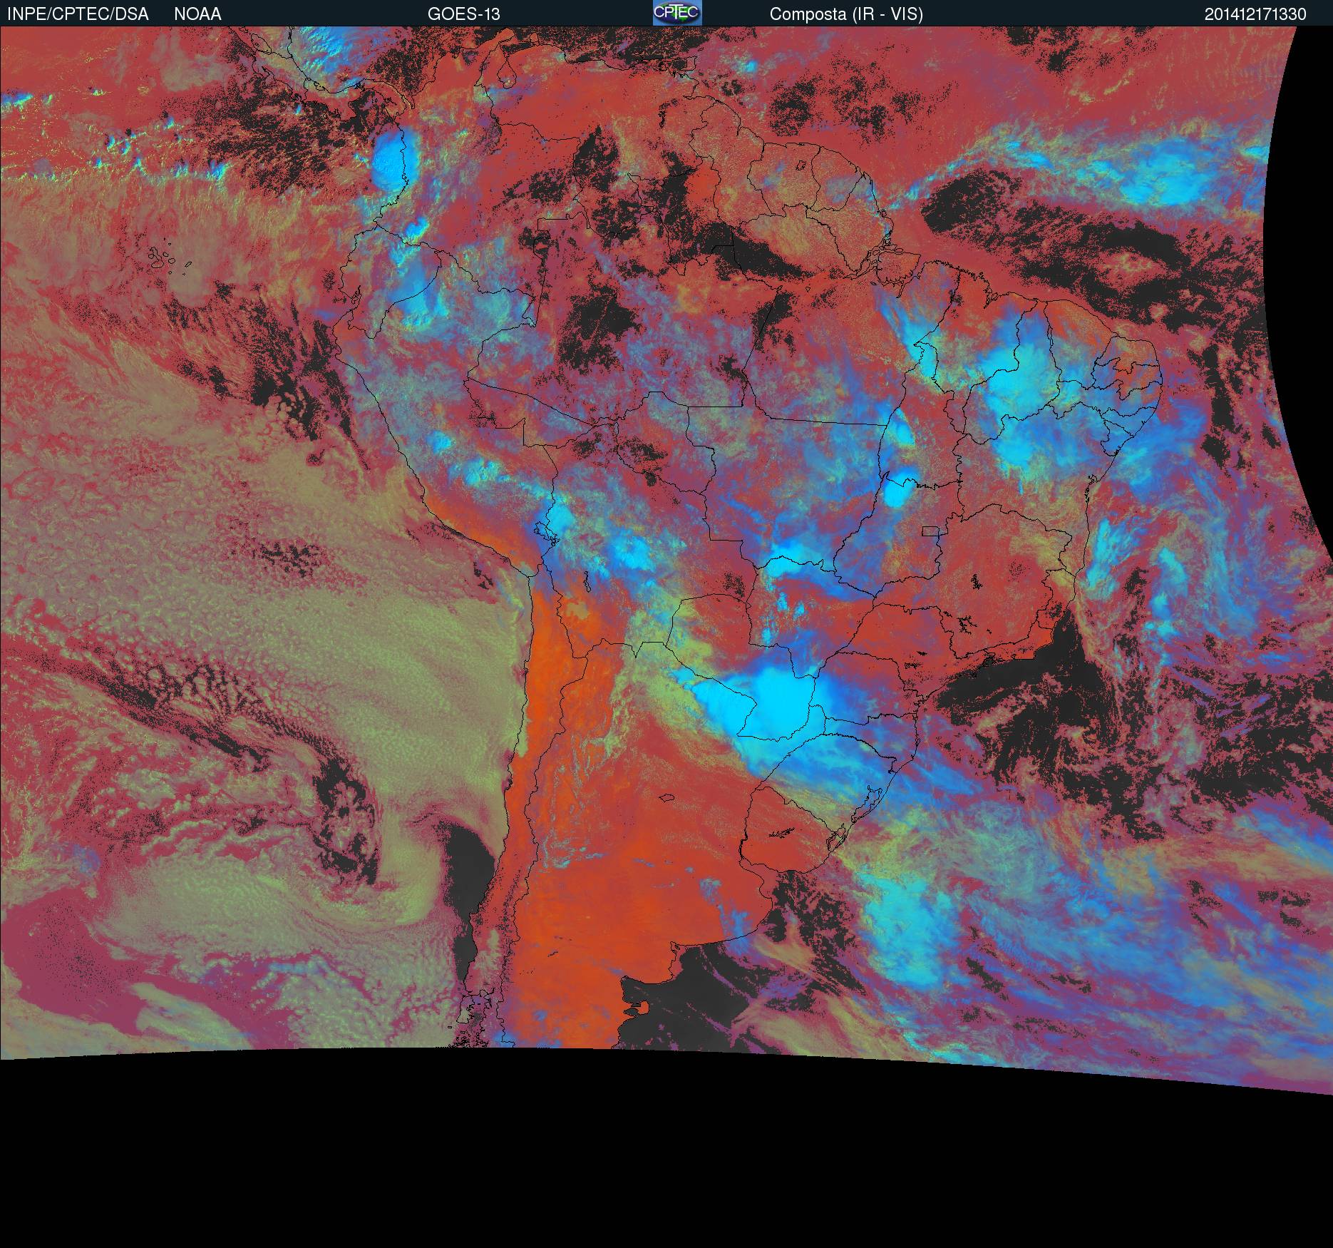Click the INPE/CPTEC/DSA header label
1333x1248 pixels.
(x=78, y=14)
